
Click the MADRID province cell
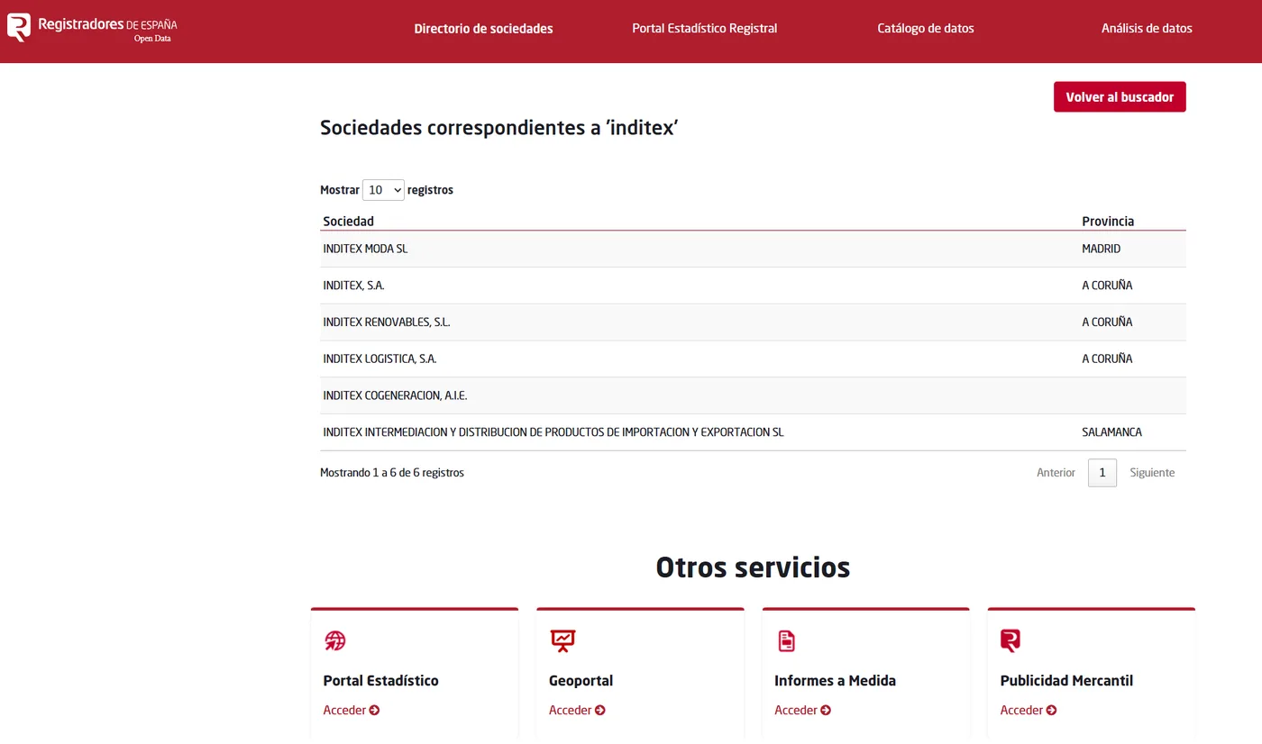[1101, 249]
